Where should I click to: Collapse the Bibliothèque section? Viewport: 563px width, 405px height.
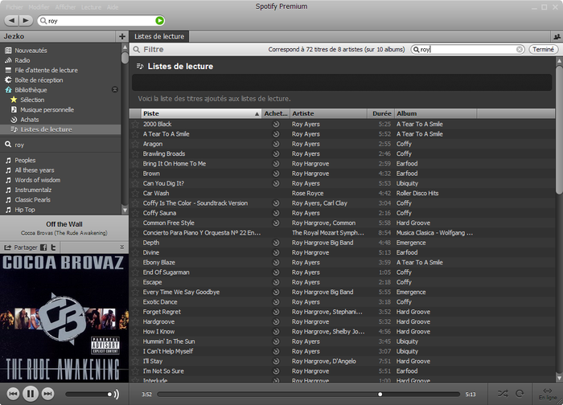pos(115,89)
